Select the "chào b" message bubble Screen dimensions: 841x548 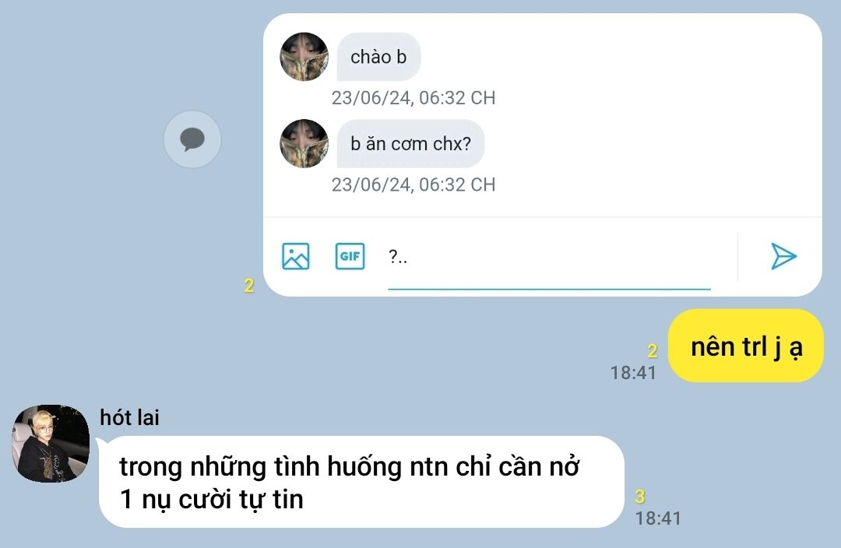(378, 57)
